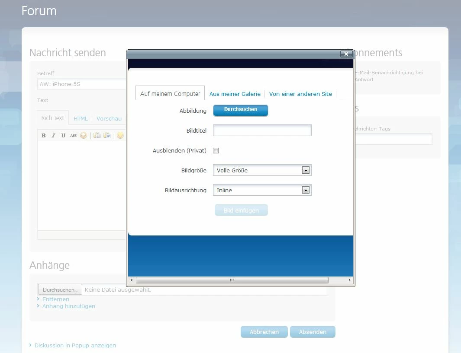Click the Nachricht senden heading
This screenshot has height=353, width=461.
click(68, 53)
